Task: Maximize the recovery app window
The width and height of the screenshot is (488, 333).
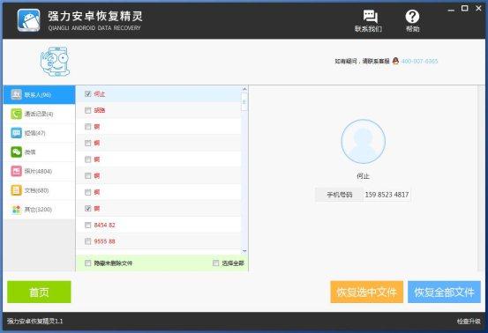Action: [x=465, y=9]
